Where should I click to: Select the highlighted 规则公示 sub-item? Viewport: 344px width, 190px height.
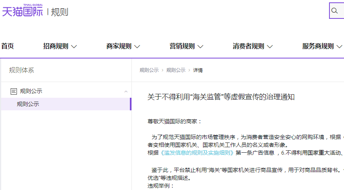tap(66, 104)
